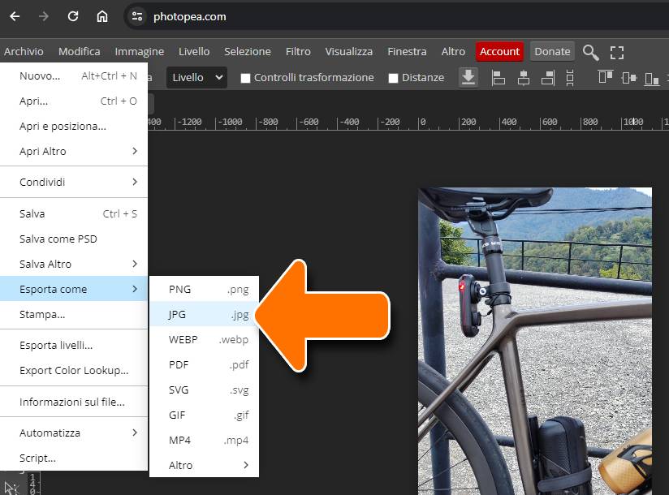Click the browser forward arrow
The image size is (669, 495).
click(44, 16)
